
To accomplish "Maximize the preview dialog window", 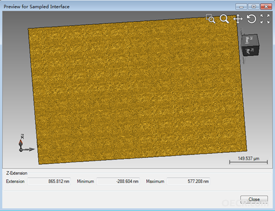I will [254, 7].
